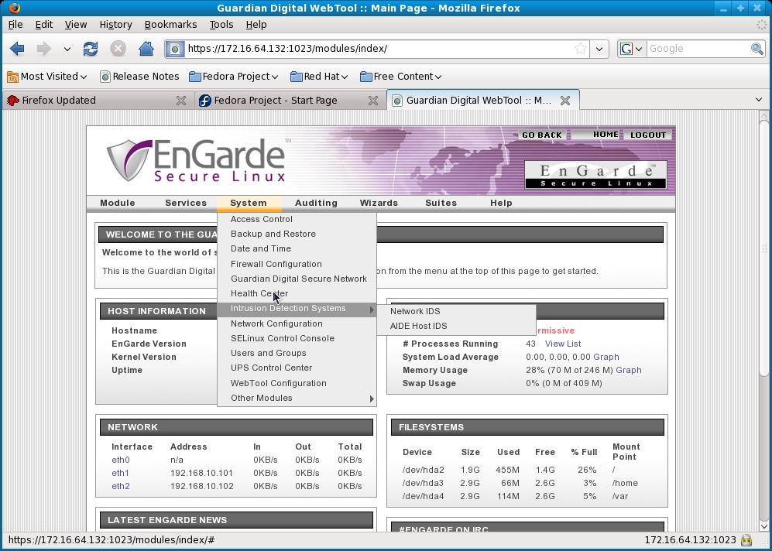Open the eth2 interface link
The image size is (772, 551).
coord(121,487)
